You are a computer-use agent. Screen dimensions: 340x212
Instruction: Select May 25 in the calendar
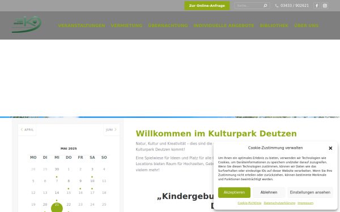click(104, 205)
